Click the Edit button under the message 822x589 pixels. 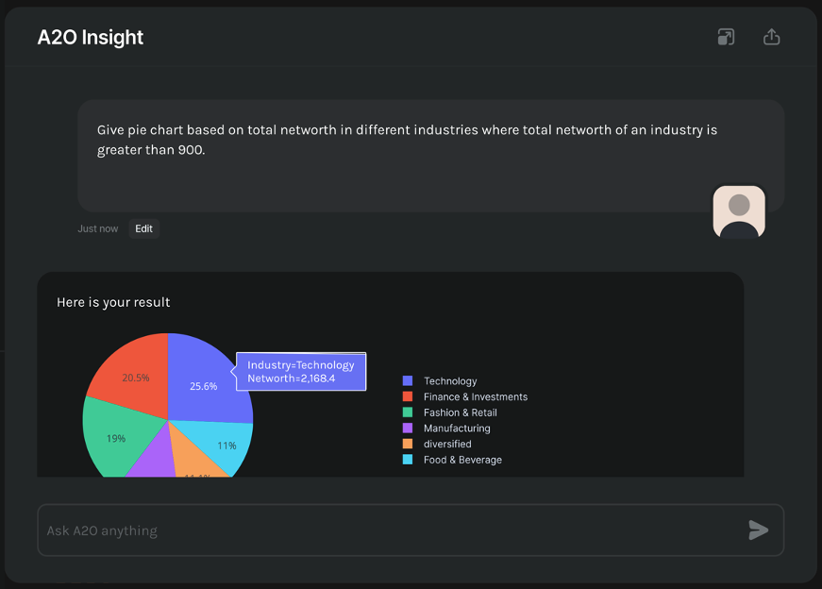143,228
